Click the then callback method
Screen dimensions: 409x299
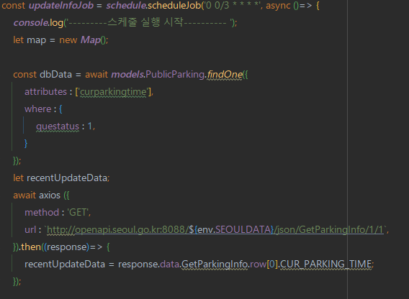pos(31,247)
